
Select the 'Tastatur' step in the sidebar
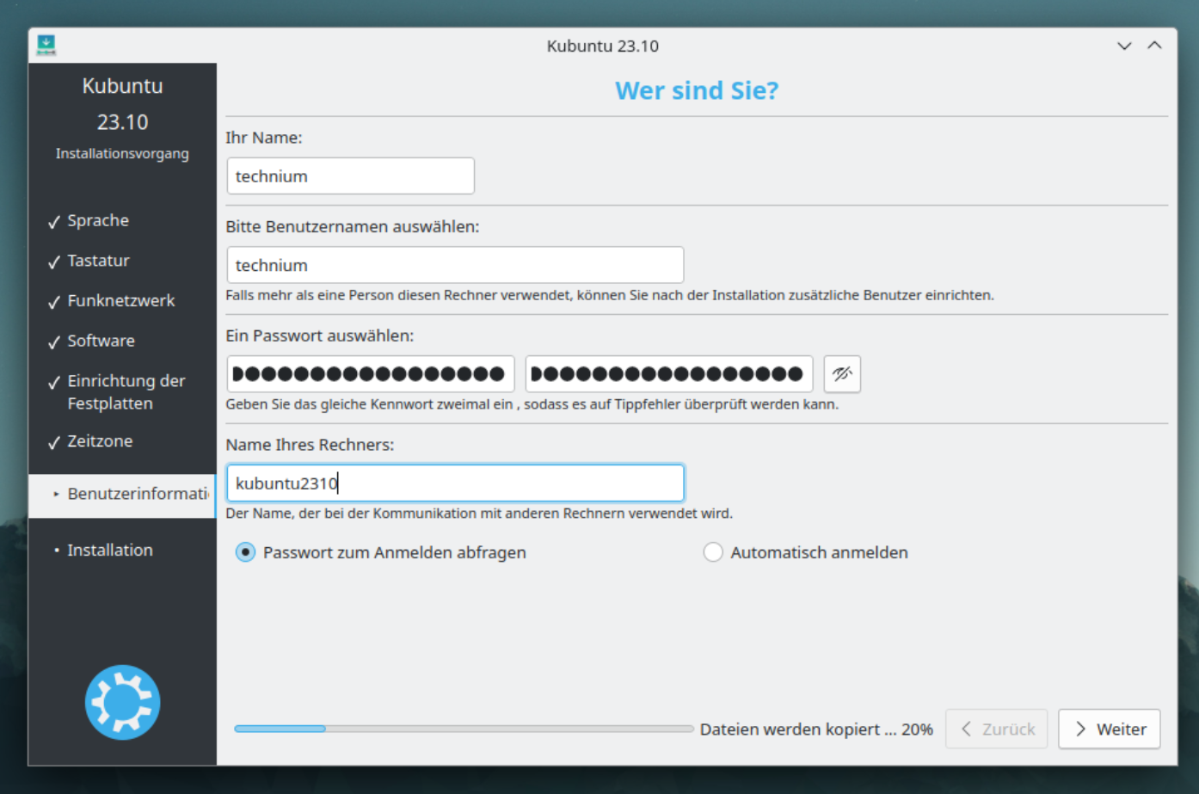98,261
